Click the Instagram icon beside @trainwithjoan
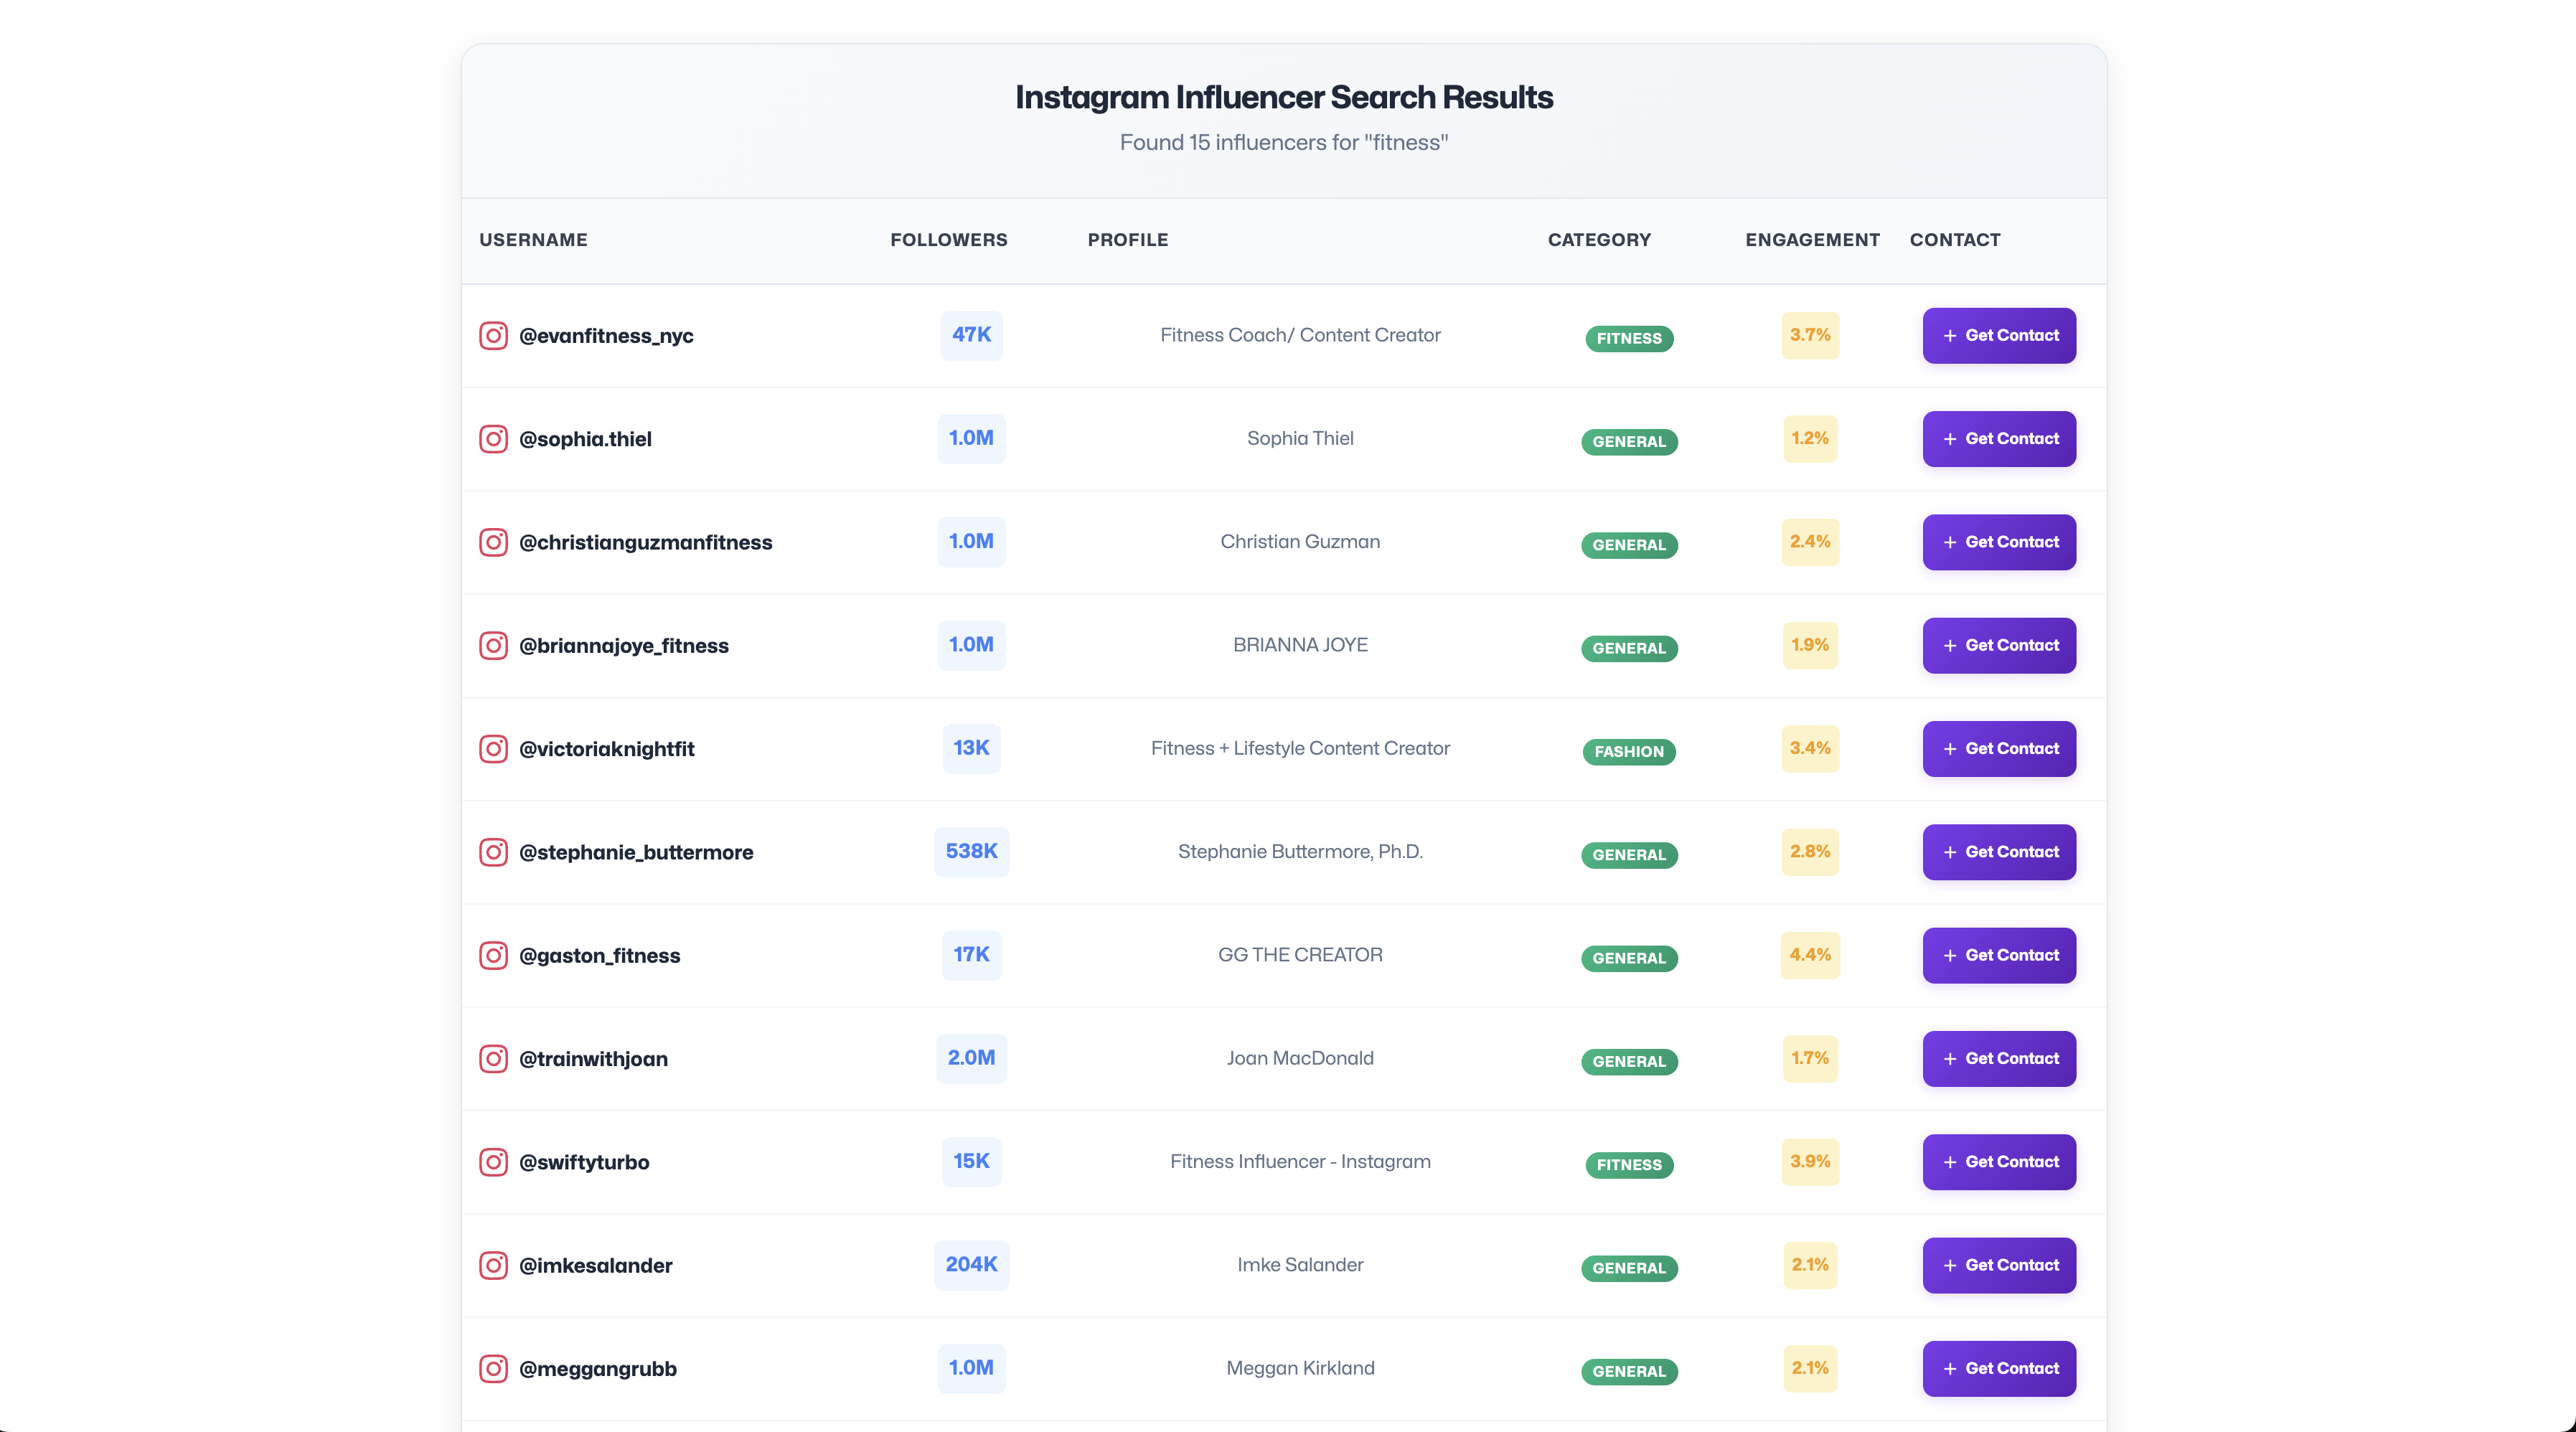Viewport: 2576px width, 1432px height. coord(493,1059)
